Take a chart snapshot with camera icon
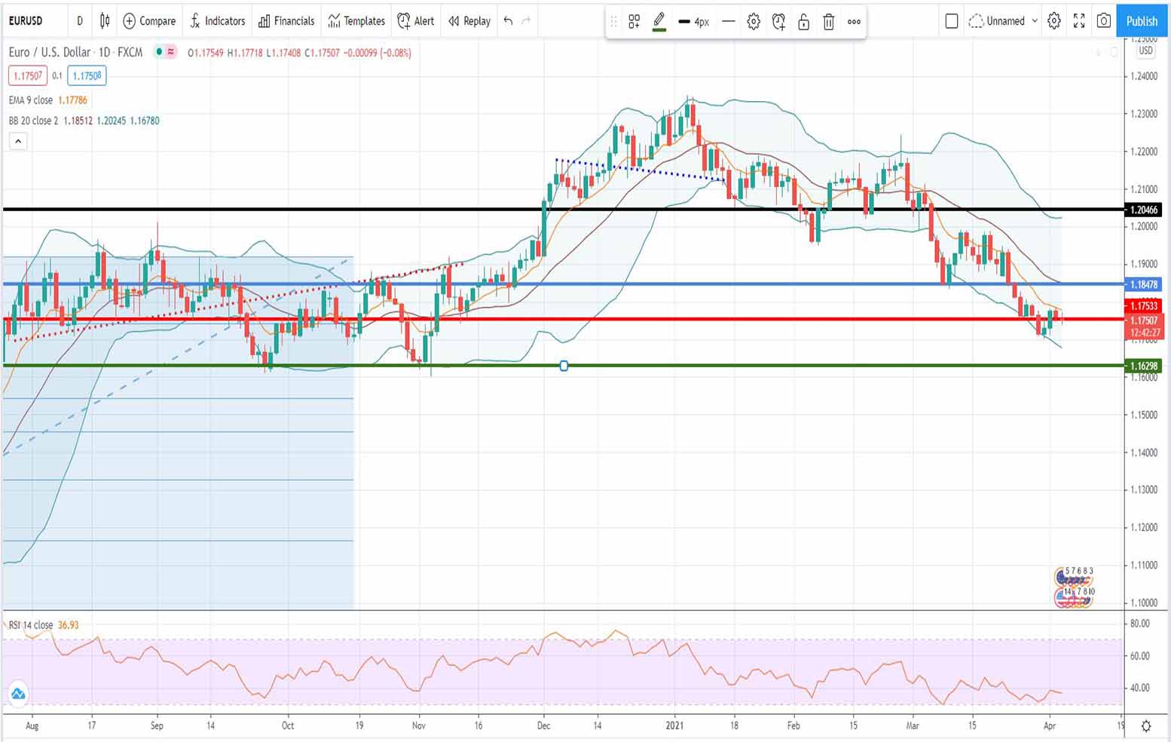 (1104, 21)
